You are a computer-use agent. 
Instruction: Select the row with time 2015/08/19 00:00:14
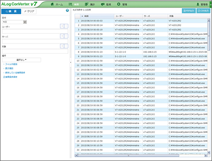coord(141,25)
